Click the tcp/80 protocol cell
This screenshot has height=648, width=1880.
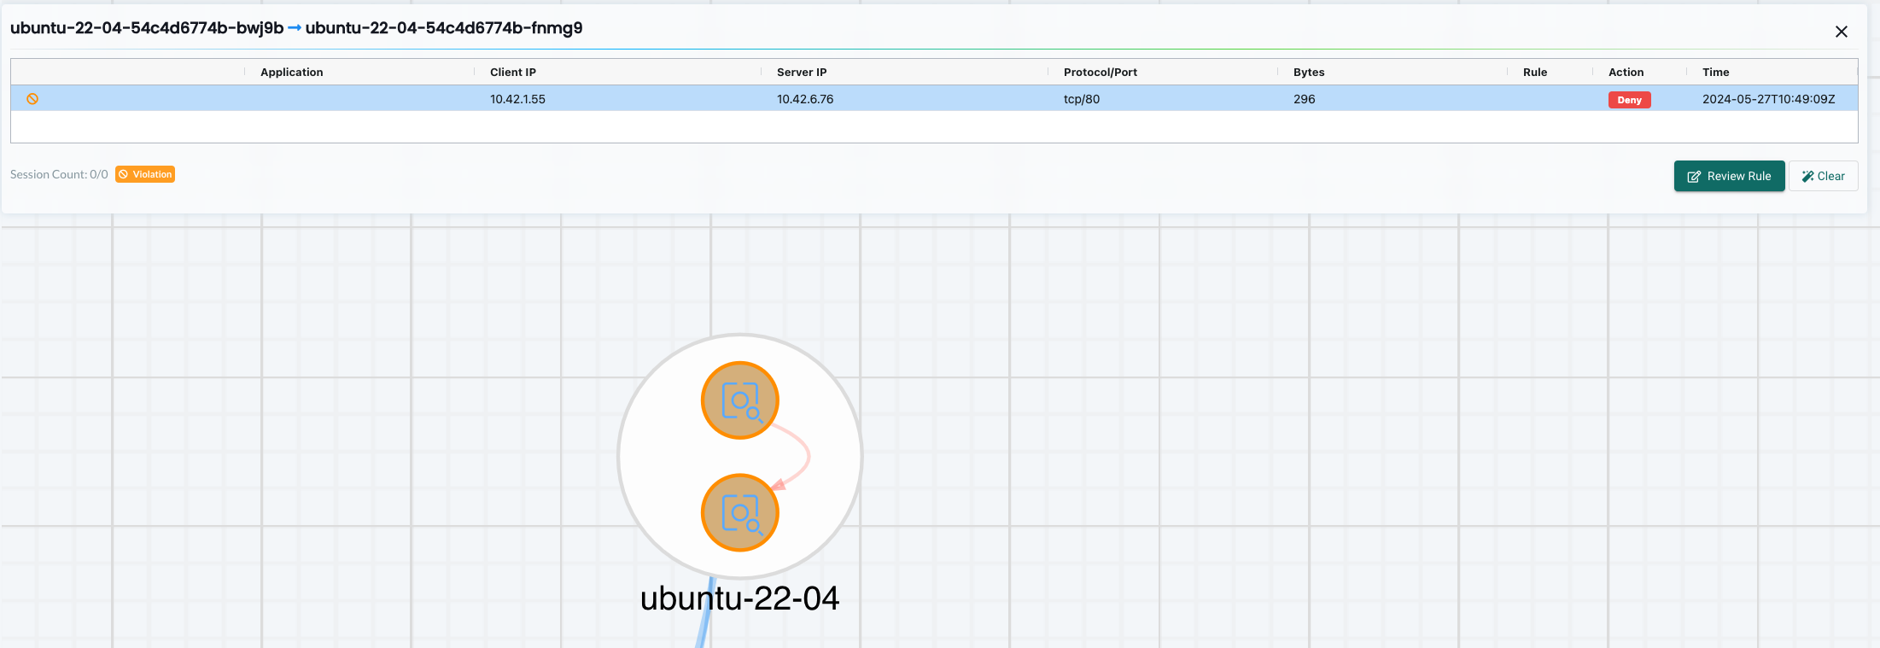pyautogui.click(x=1082, y=99)
